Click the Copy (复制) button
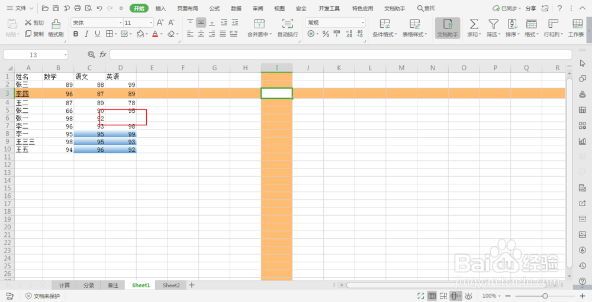 pos(34,34)
